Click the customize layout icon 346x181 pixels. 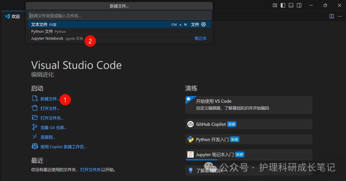click(x=275, y=5)
